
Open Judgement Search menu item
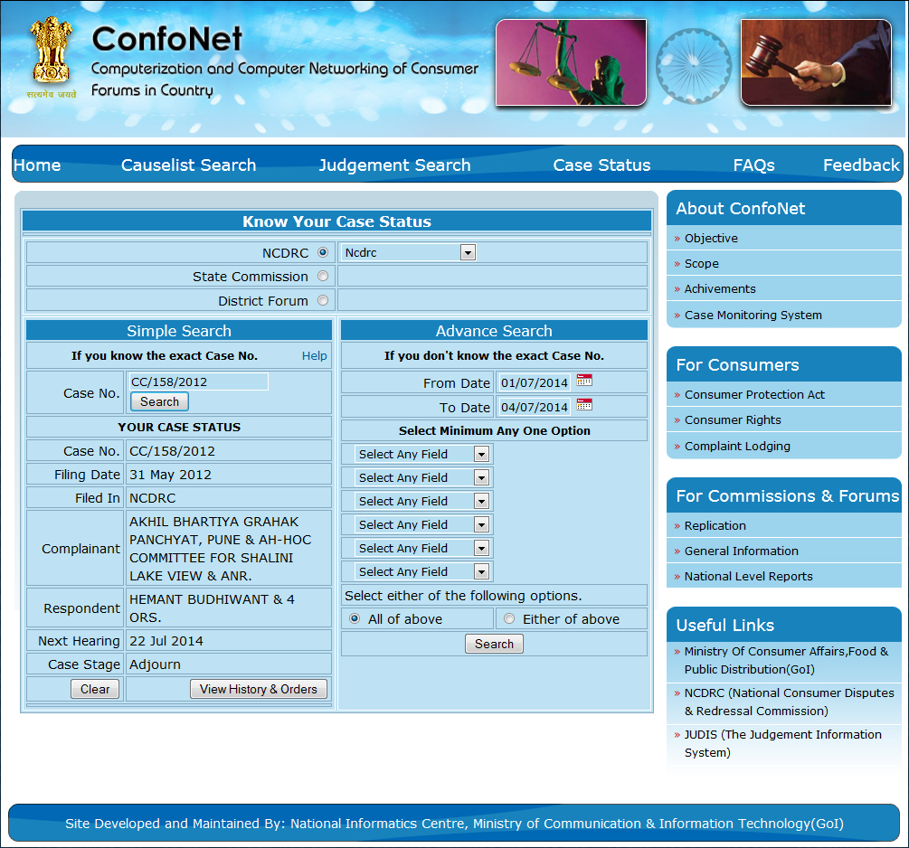point(394,165)
